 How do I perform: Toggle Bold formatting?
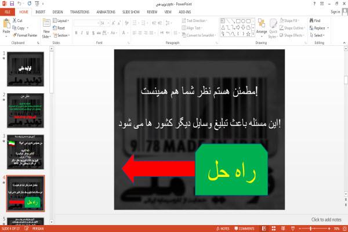[x=76, y=33]
